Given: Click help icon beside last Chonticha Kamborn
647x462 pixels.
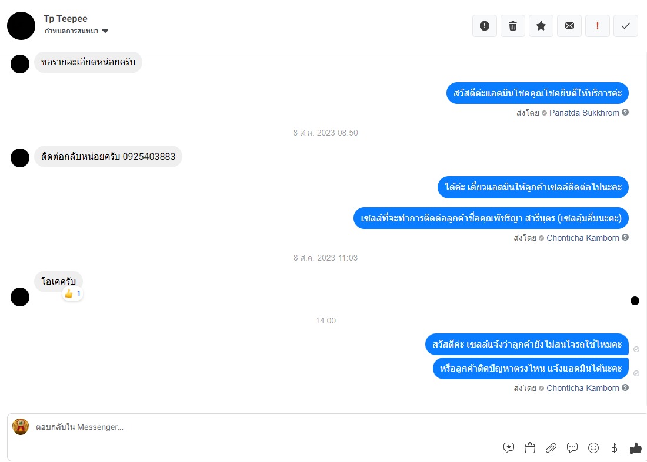Looking at the screenshot, I should (625, 388).
